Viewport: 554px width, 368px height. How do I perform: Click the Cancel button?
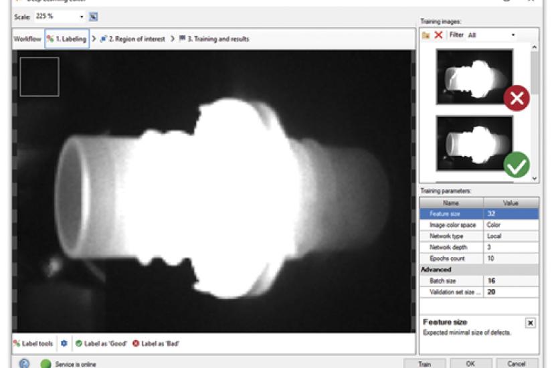(517, 363)
